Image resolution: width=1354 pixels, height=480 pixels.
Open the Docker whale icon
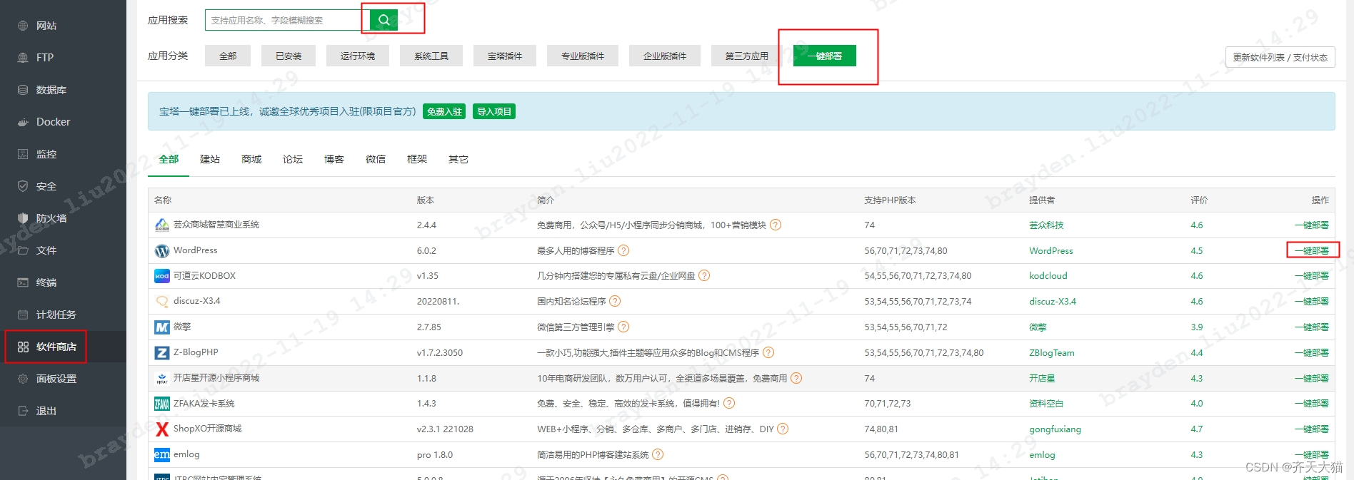tap(23, 122)
